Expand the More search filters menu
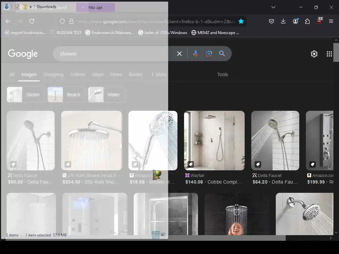The image size is (339, 254). click(x=159, y=74)
